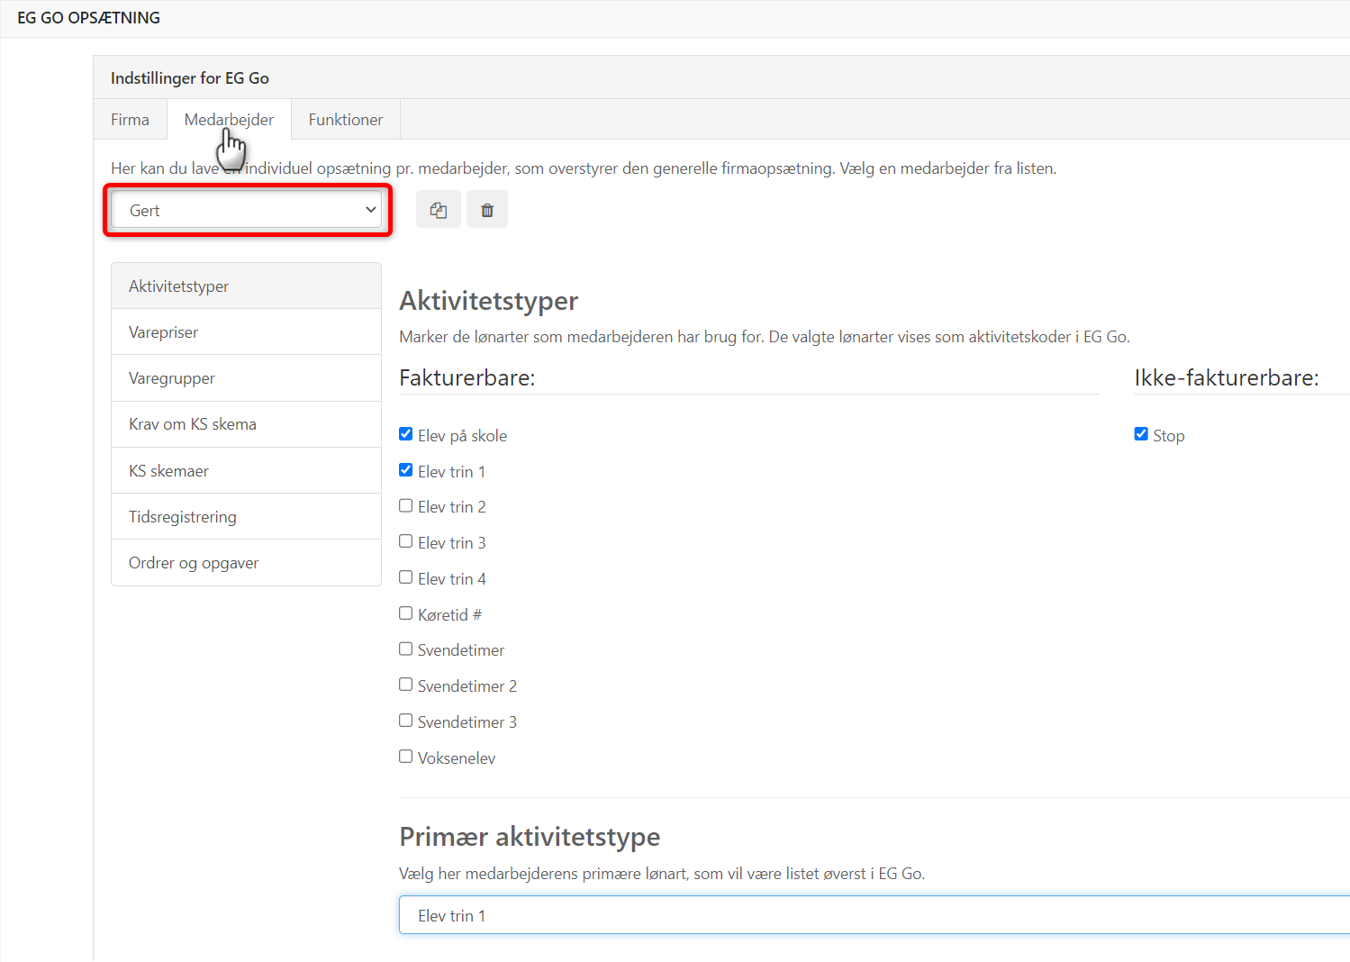This screenshot has width=1350, height=962.
Task: Uncheck the Elev trin 1 checkbox
Action: pyautogui.click(x=406, y=470)
